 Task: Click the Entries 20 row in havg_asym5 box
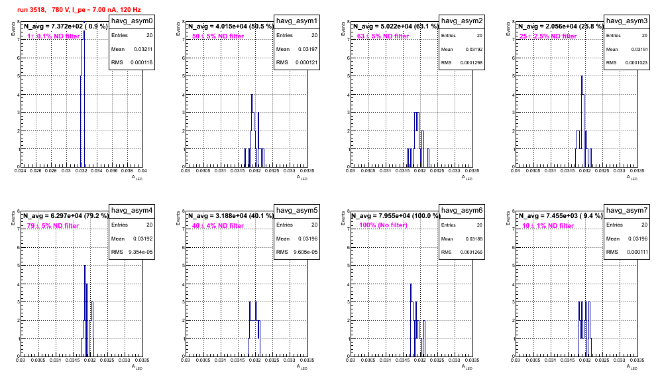tap(297, 225)
